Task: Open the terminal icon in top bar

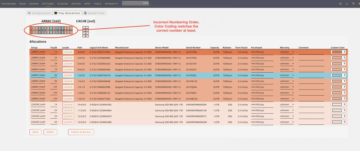Action: pyautogui.click(x=347, y=4)
